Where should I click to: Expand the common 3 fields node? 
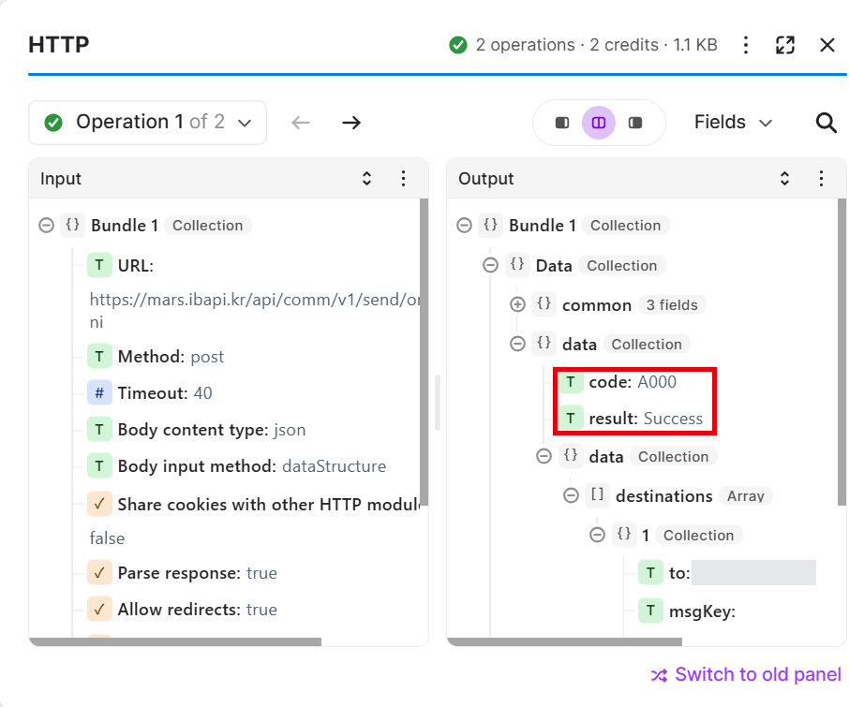pyautogui.click(x=517, y=304)
